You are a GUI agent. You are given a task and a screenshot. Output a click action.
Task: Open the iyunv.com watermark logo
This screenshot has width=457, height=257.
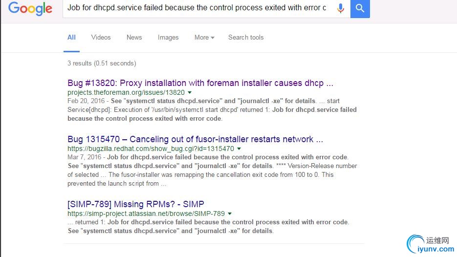431,244
